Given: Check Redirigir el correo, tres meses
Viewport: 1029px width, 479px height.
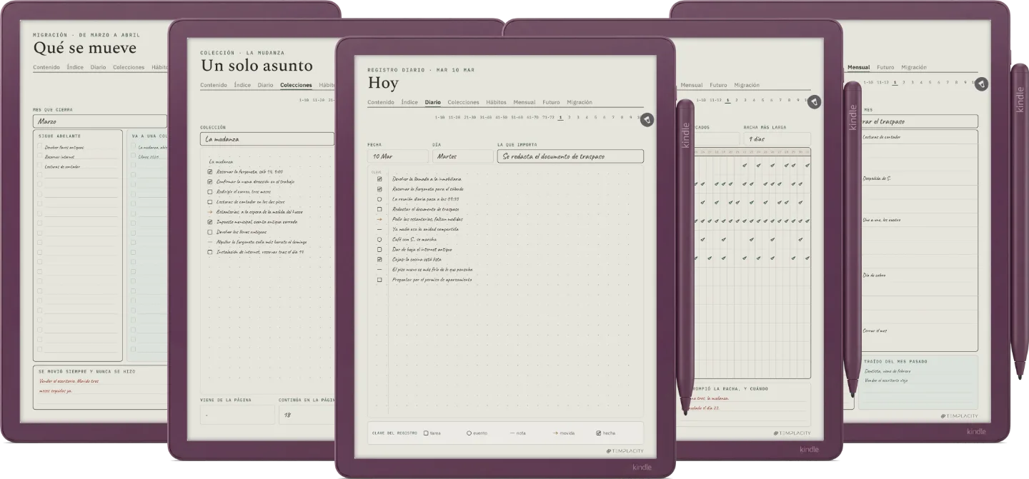Looking at the screenshot, I should point(210,192).
